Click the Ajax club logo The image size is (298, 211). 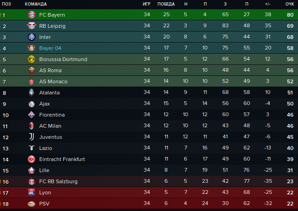click(31, 104)
